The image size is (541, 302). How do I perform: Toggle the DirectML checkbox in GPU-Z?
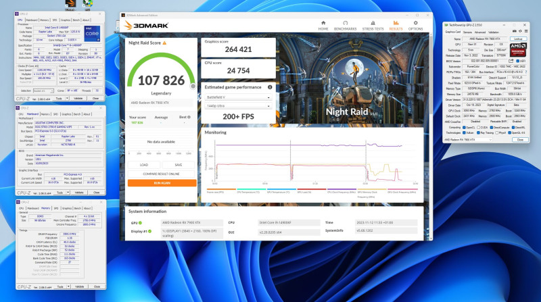pyautogui.click(x=513, y=128)
